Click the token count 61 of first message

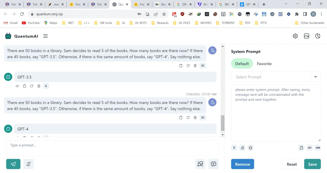click(203, 66)
